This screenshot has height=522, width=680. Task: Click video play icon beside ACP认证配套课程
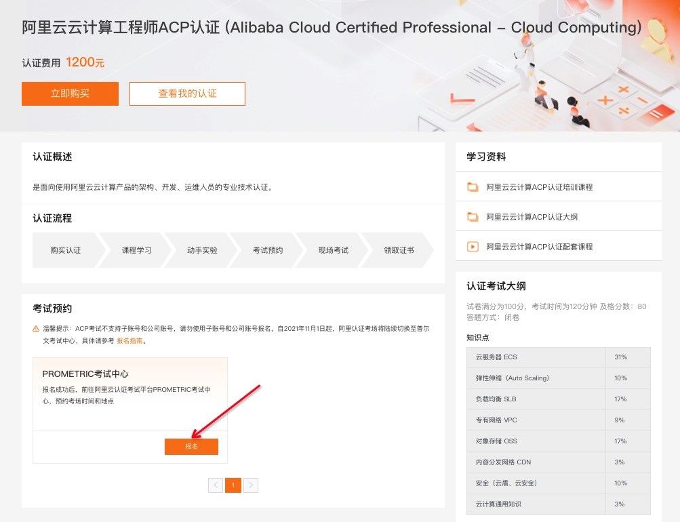[x=473, y=247]
